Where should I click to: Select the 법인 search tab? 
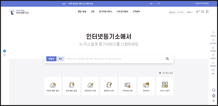[x=60, y=59]
